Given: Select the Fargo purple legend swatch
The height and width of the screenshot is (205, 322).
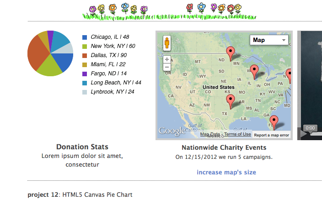Looking at the screenshot, I should (84, 74).
